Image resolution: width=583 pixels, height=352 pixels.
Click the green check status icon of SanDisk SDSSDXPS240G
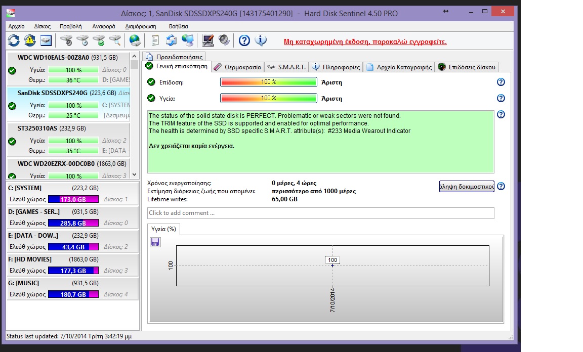tap(12, 106)
